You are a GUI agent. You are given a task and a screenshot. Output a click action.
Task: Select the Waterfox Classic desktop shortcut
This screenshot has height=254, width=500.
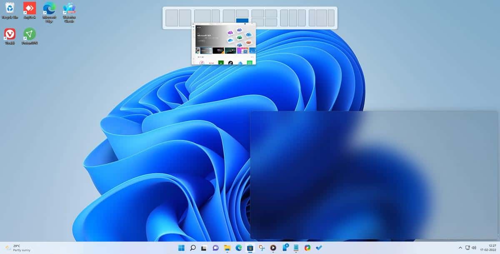coord(69,12)
